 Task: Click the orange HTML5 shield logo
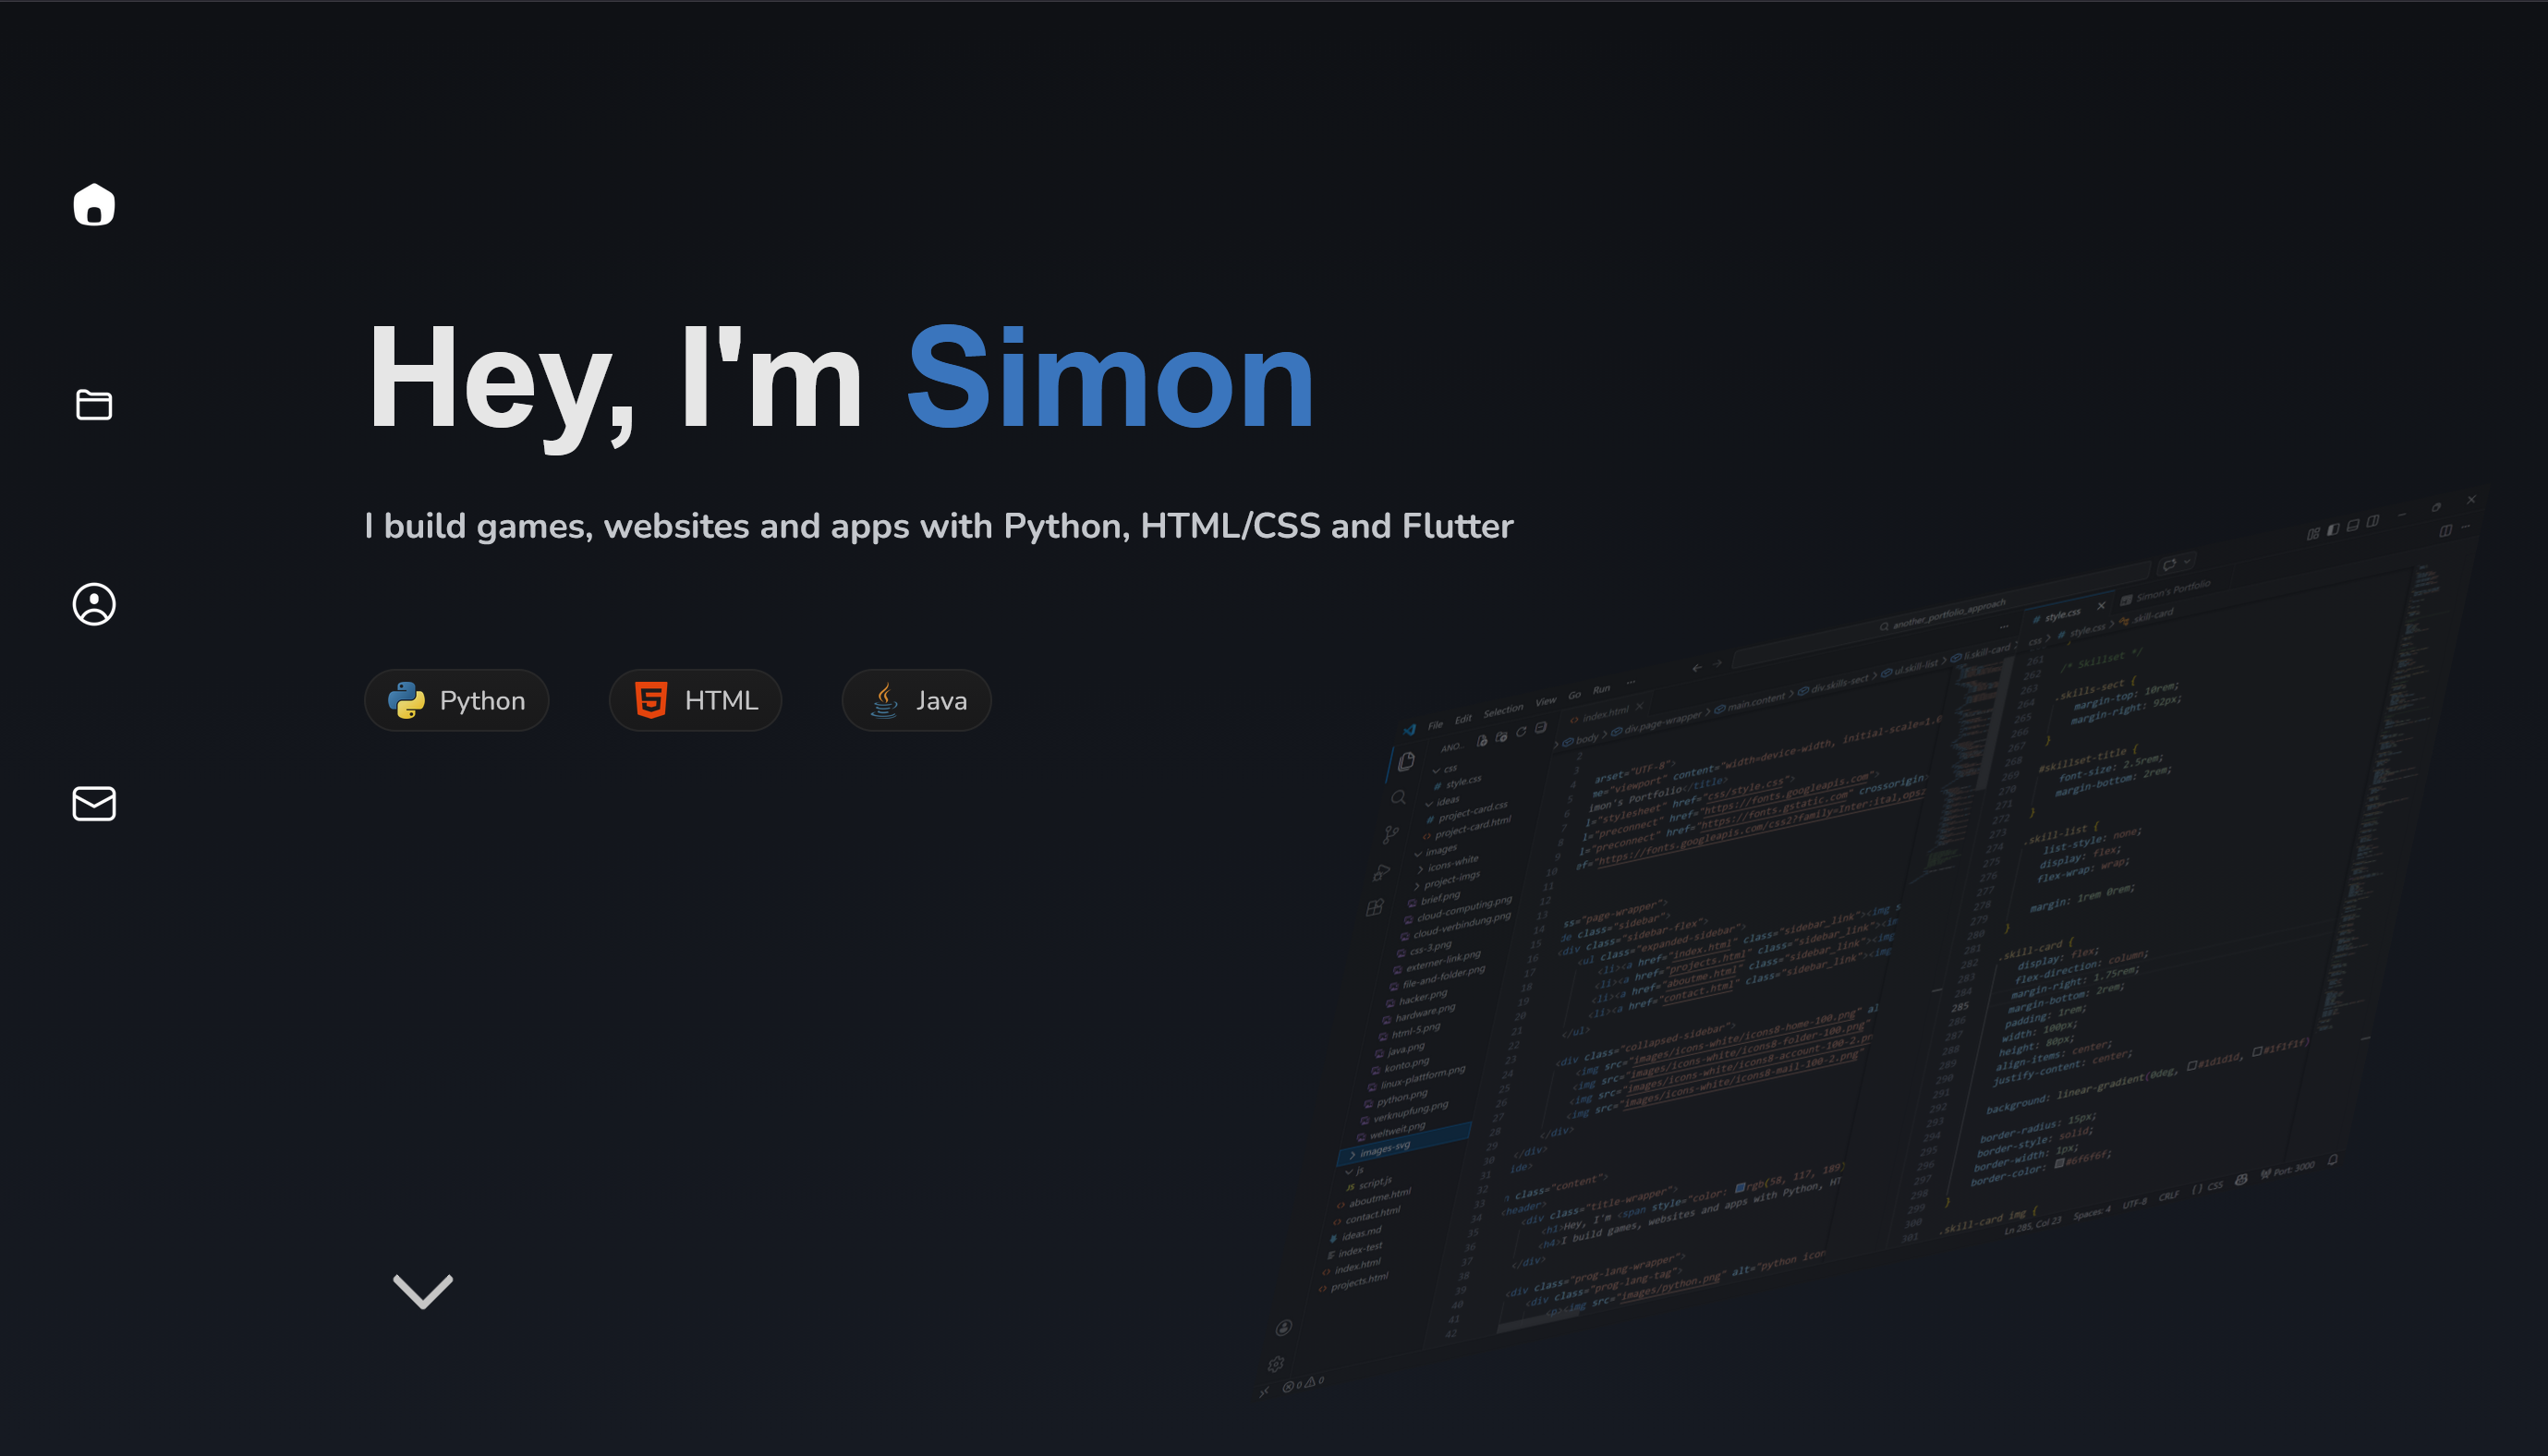[651, 700]
